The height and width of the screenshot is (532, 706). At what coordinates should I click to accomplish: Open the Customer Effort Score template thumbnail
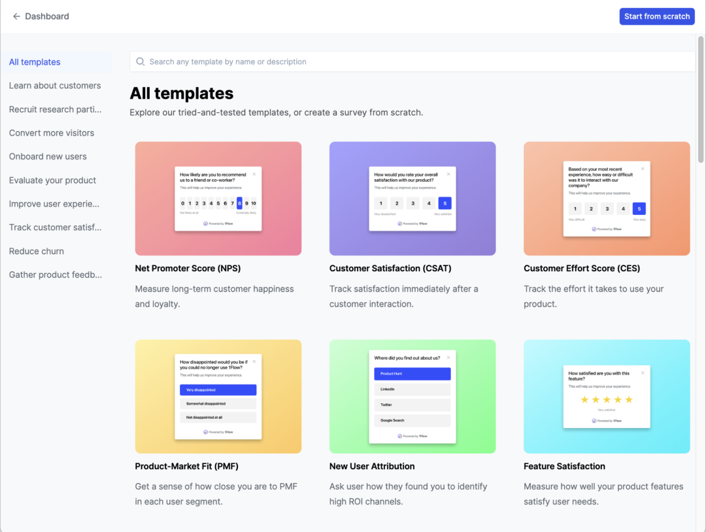[606, 199]
